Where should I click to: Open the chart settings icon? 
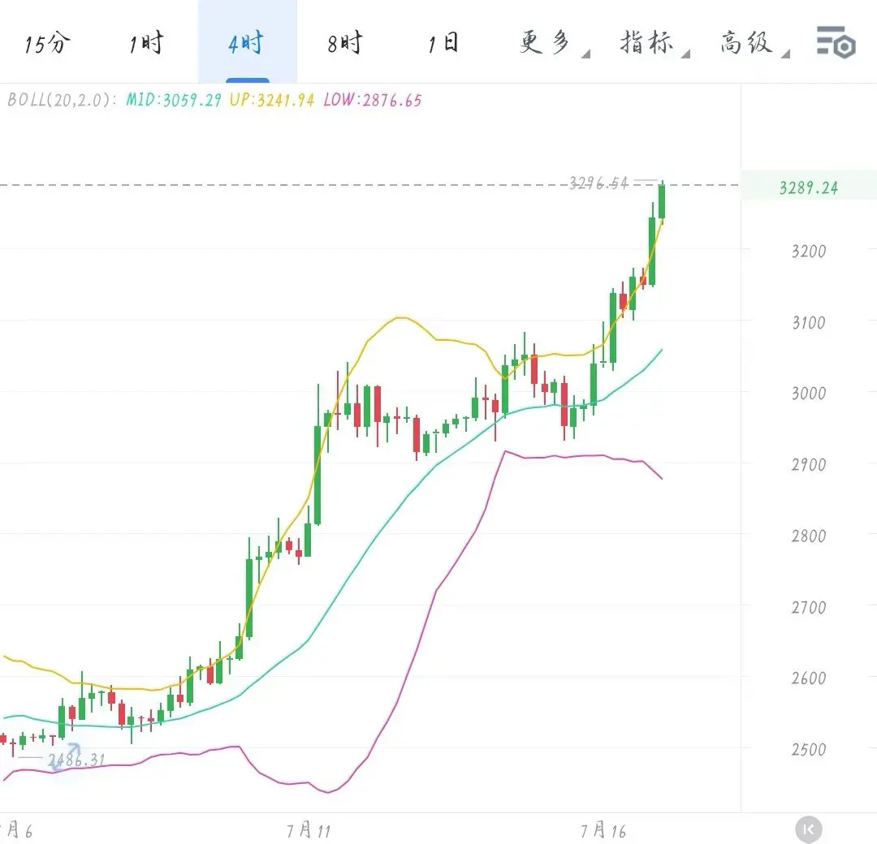[x=836, y=42]
